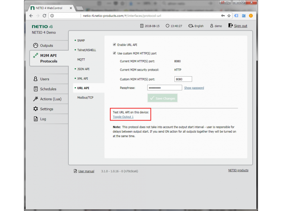282x211 pixels.
Task: Select the NETIO 4 WebControl browser tab
Action: pyautogui.click(x=51, y=8)
